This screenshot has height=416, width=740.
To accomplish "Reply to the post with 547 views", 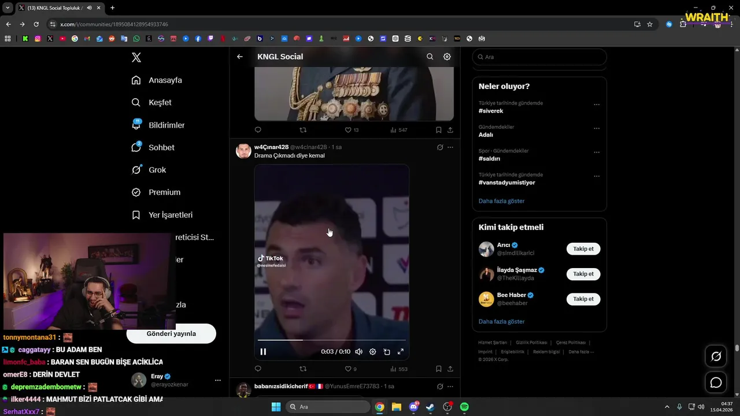I will pyautogui.click(x=258, y=130).
